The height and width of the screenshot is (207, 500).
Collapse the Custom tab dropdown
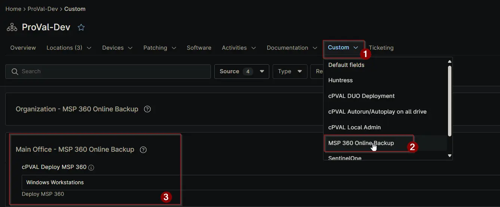[x=343, y=47]
